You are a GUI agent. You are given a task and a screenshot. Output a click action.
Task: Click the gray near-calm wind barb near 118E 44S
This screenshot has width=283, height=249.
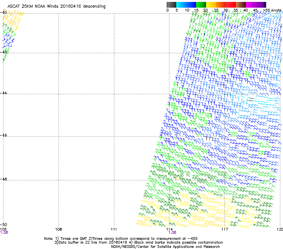point(250,100)
